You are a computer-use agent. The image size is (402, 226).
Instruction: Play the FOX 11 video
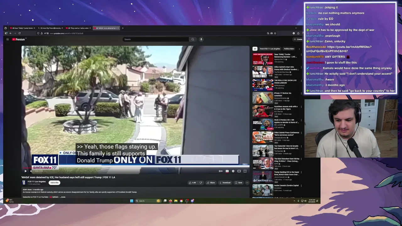tap(25, 171)
